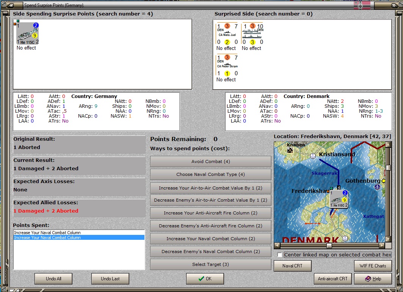The image size is (403, 292).
Task: Click the He 115C aircraft counter in spending side panel
Action: point(27,33)
